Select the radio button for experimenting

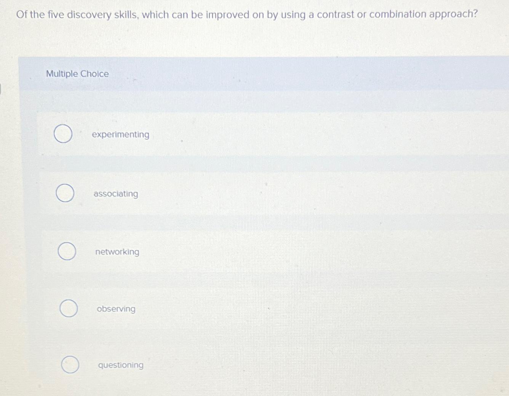click(63, 134)
